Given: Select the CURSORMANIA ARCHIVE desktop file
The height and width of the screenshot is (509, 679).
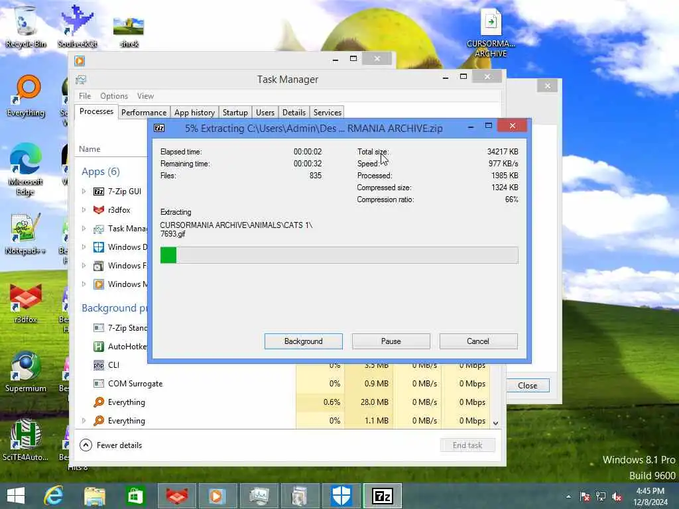Looking at the screenshot, I should point(491,33).
